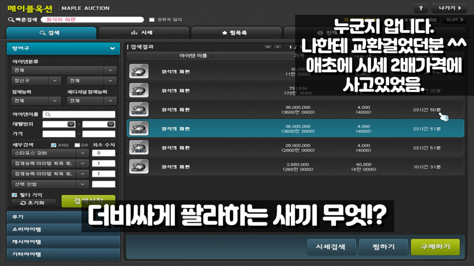This screenshot has height=266, width=474.
Task: Open the 잠재능력 전체 dropdown
Action: click(36, 100)
